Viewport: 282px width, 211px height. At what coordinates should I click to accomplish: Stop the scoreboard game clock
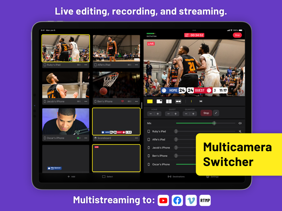(x=206, y=113)
